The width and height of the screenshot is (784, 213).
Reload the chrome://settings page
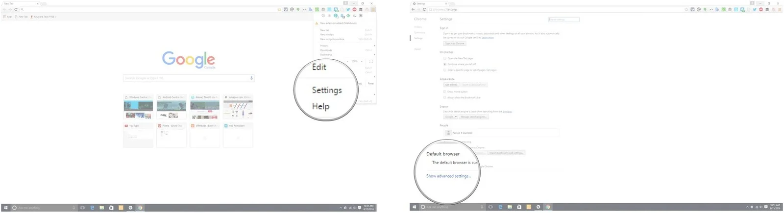click(424, 9)
